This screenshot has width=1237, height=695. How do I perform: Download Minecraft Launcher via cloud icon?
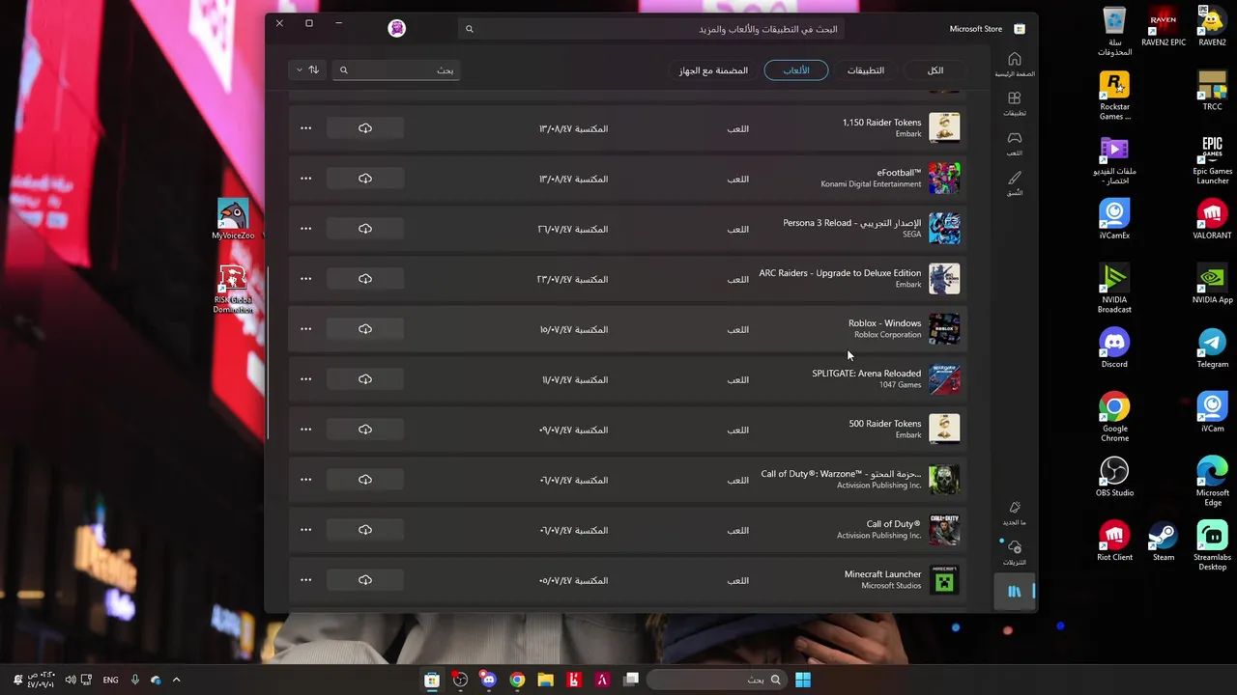pos(365,580)
